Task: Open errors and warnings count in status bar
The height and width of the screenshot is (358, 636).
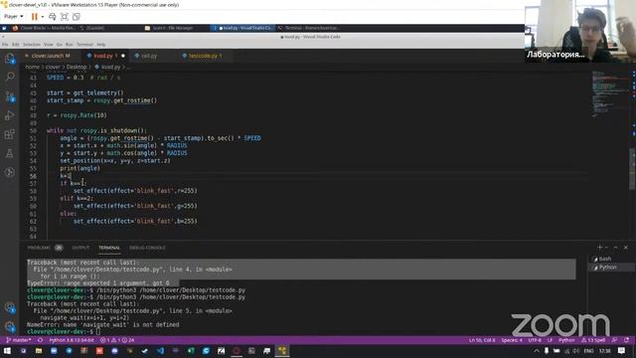Action: point(117,340)
